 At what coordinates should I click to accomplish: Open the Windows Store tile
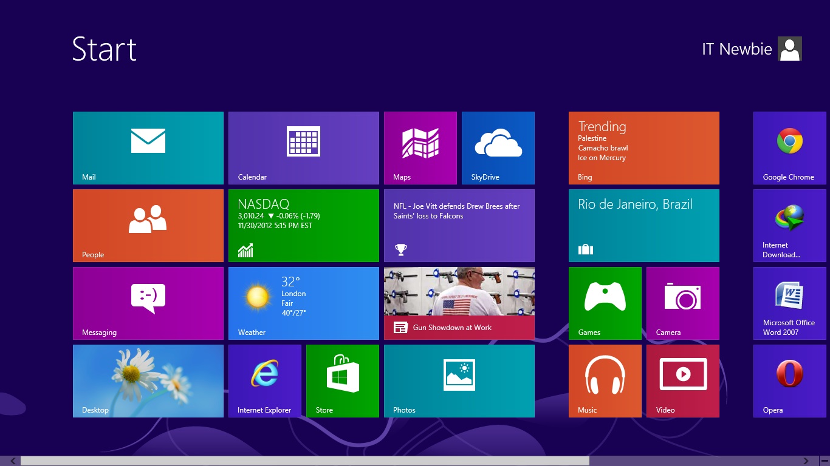343,381
